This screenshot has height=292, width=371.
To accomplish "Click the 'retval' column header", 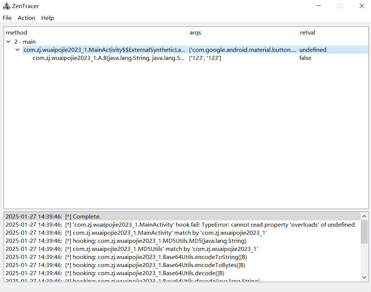I will [x=307, y=33].
